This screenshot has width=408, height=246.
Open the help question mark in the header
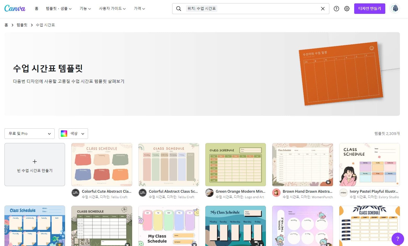[x=336, y=8]
